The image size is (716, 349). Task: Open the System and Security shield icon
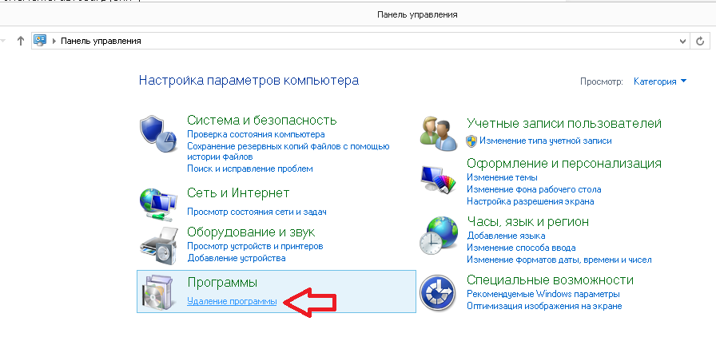tap(157, 133)
